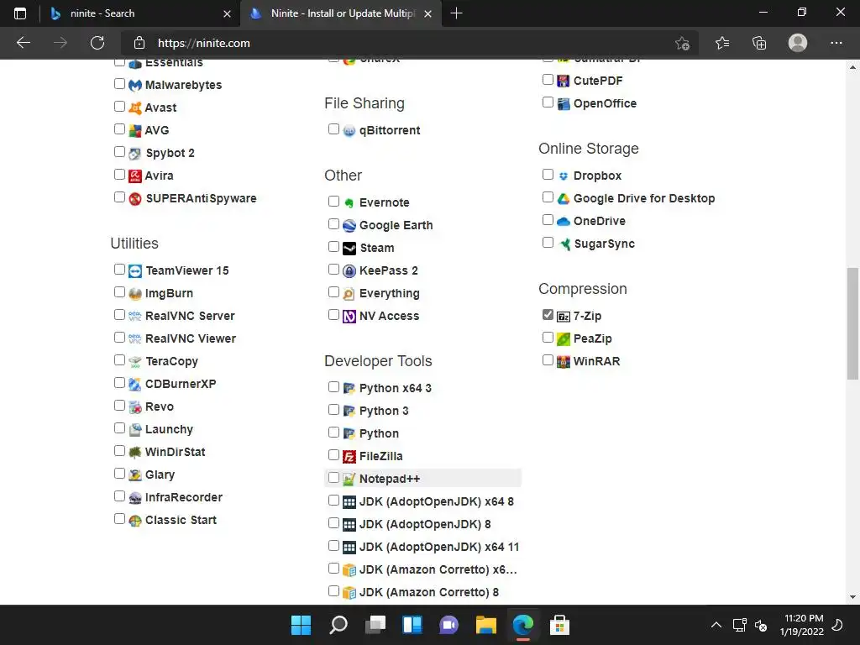Select the WinDirStat checkbox

[x=119, y=451]
